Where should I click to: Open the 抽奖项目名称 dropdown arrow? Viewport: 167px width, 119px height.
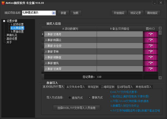[53, 13]
